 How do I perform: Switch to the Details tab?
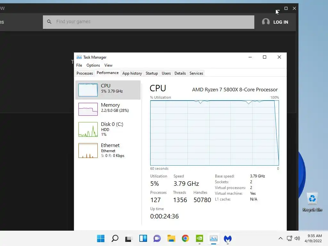click(180, 73)
